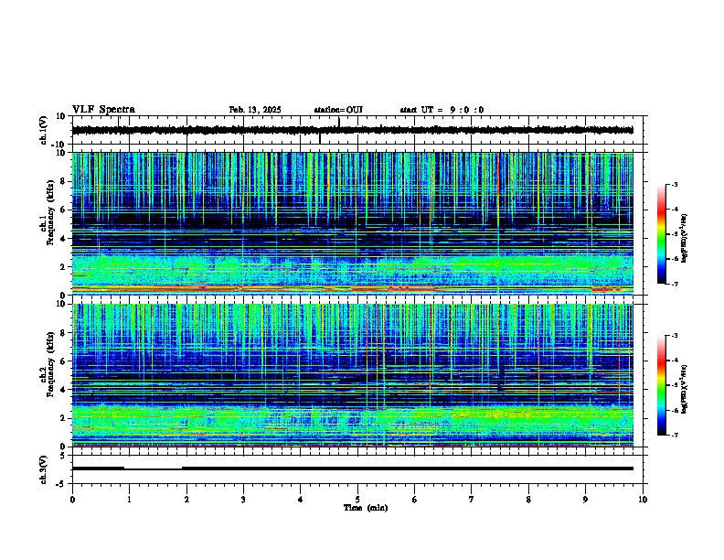Click time axis tick label '9'
Screen dimensions: 724x560
tap(585, 500)
